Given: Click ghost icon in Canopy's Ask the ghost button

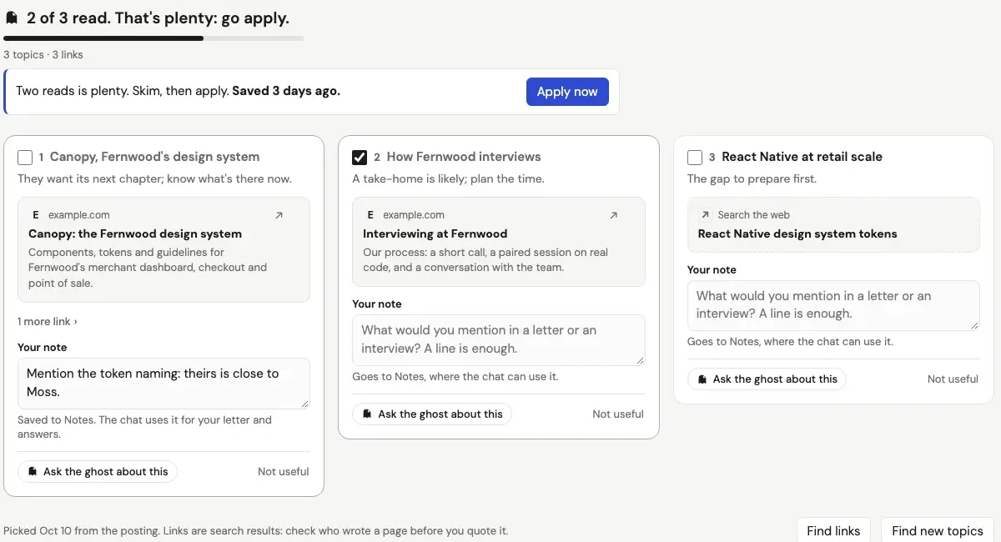Looking at the screenshot, I should [33, 472].
